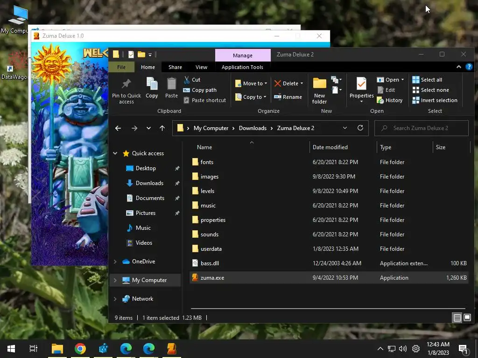This screenshot has width=478, height=358.
Task: Open Downloads in Quick access sidebar
Action: pyautogui.click(x=149, y=183)
